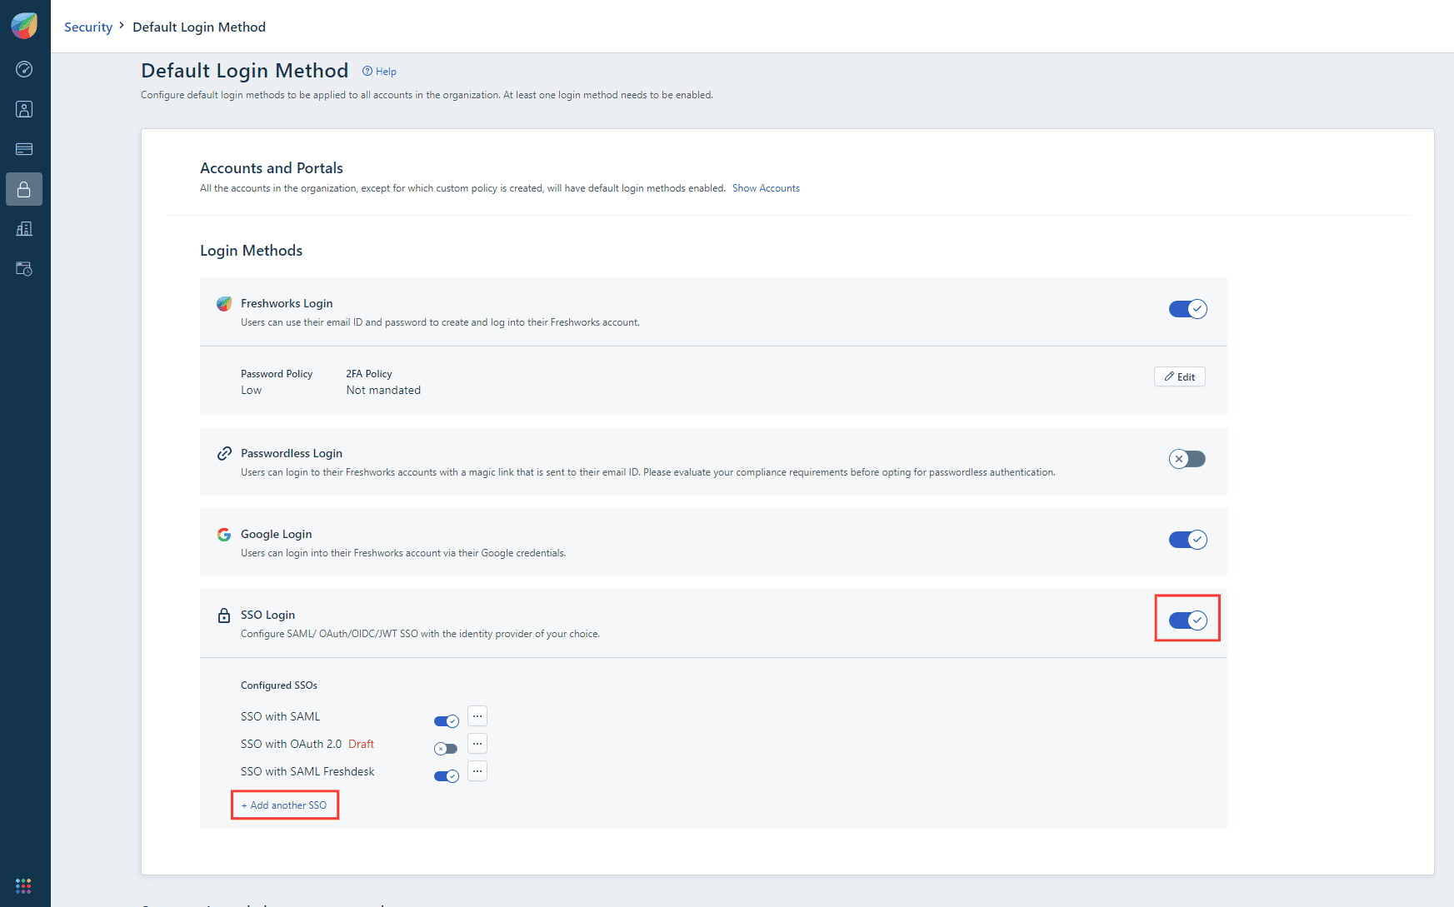Open the organization building icon in sidebar
The height and width of the screenshot is (907, 1454).
[24, 229]
